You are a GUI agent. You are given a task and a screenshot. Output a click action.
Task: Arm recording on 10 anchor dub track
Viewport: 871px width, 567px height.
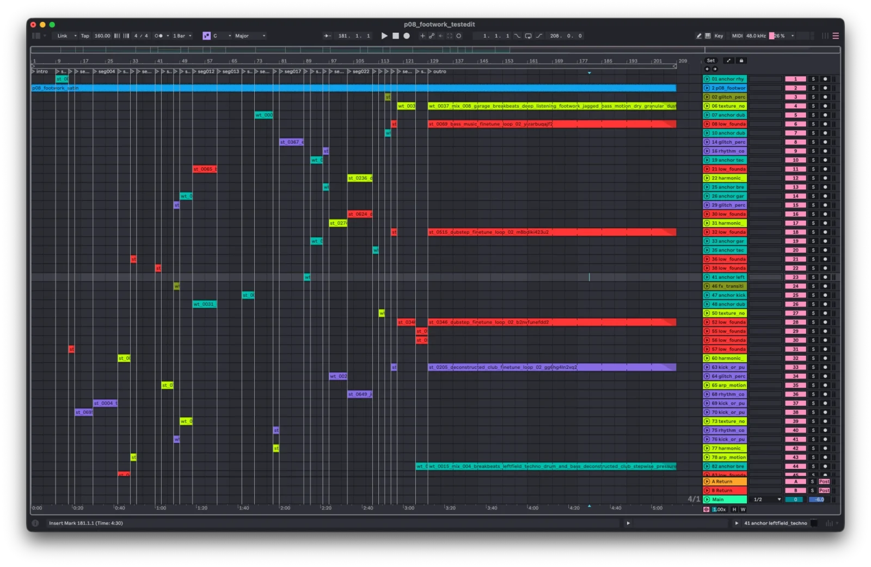(x=825, y=133)
